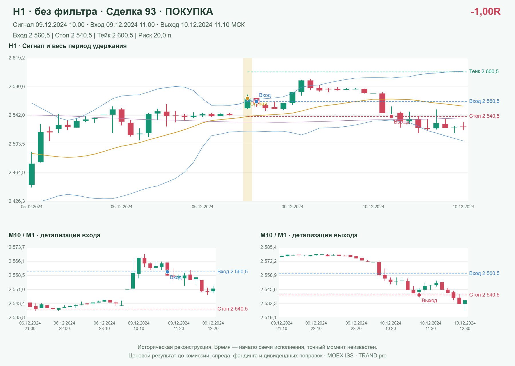Click the signal, entry and exit time line

pos(129,25)
